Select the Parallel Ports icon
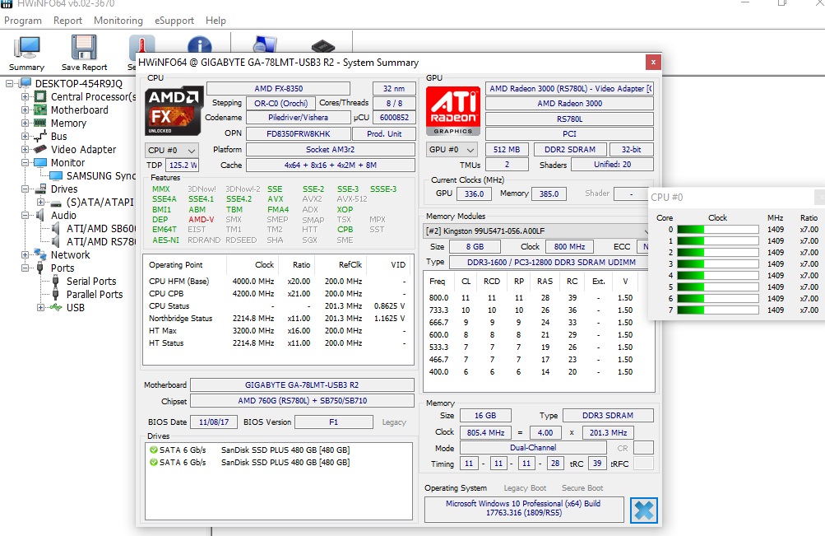The width and height of the screenshot is (825, 536). (x=56, y=294)
